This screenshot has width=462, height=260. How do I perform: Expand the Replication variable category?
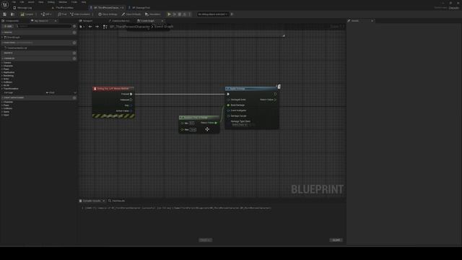coord(2,72)
